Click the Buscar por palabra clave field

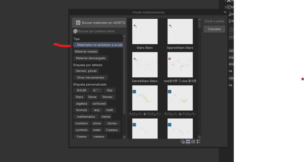click(99, 31)
